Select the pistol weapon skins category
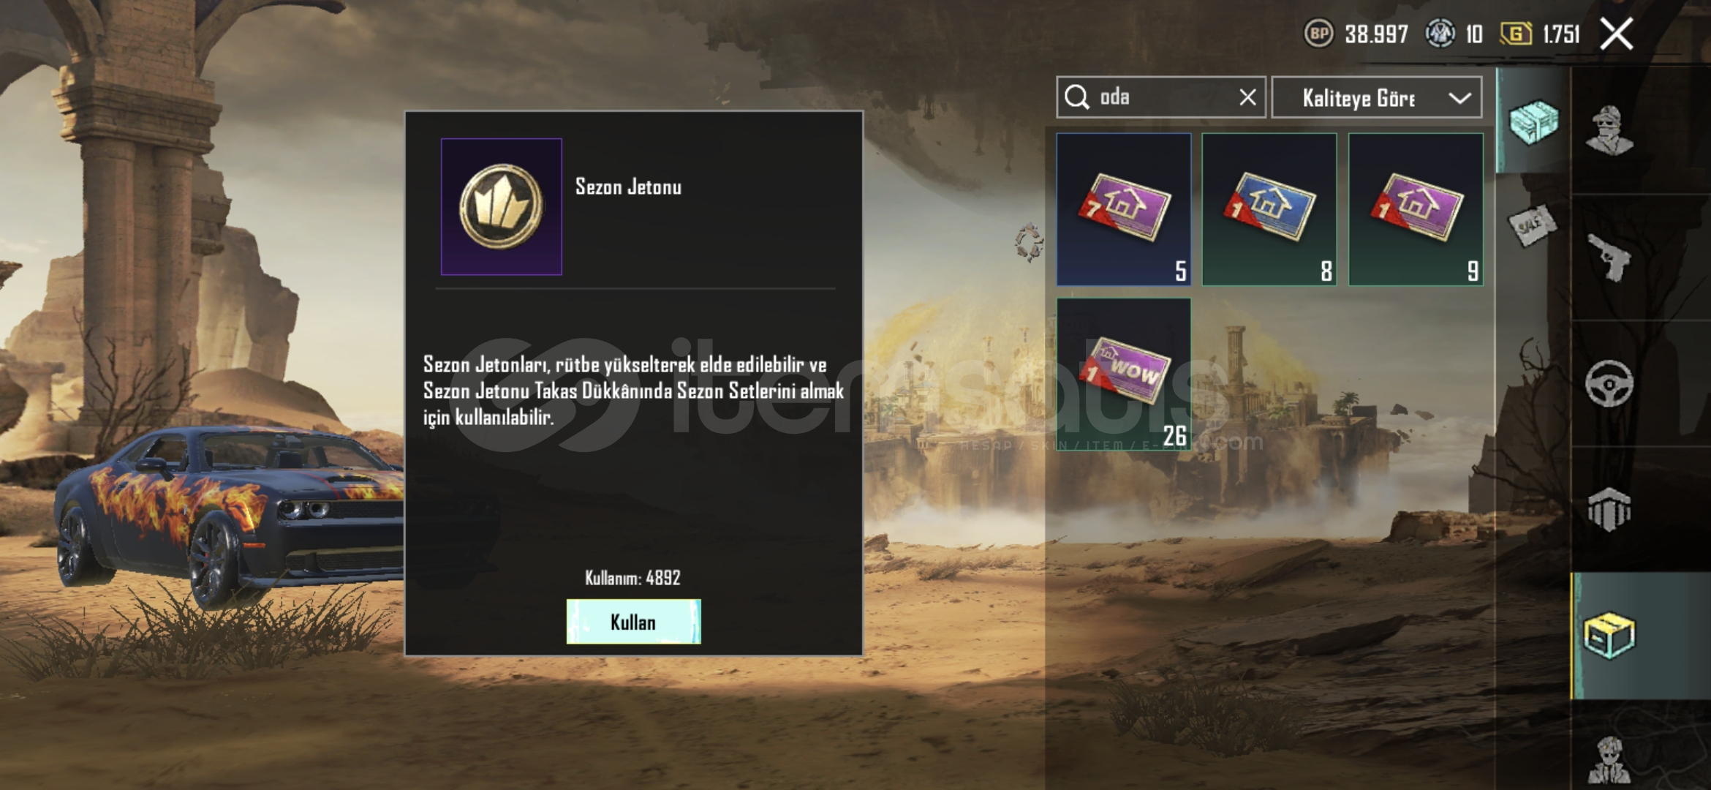 [1609, 256]
